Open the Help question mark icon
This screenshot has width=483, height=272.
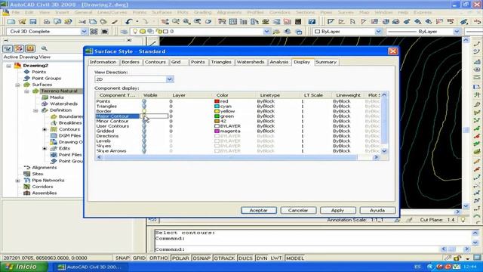click(312, 22)
